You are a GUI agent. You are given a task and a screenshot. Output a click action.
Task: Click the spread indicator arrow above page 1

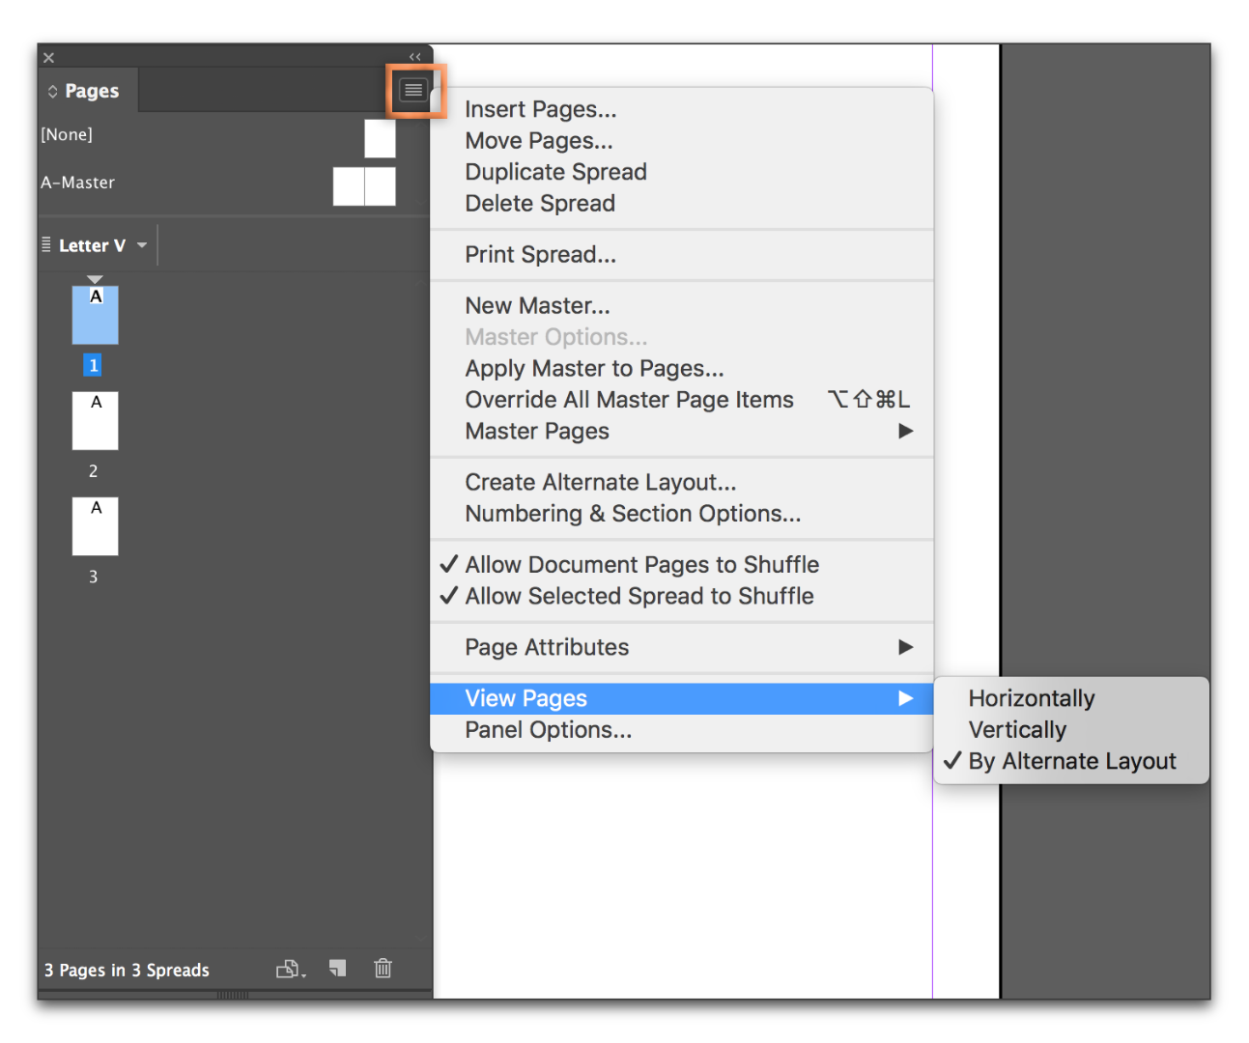94,278
